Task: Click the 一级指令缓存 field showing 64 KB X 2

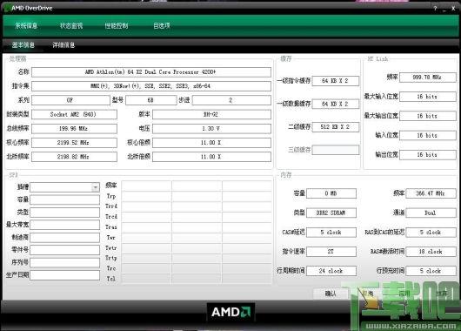Action: pos(336,81)
